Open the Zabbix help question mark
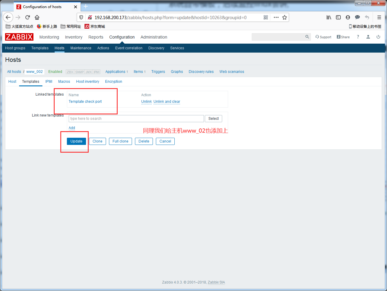The height and width of the screenshot is (291, 387). 358,37
